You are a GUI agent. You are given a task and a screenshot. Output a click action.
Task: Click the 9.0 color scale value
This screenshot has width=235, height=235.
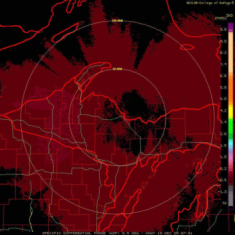coord(223,41)
